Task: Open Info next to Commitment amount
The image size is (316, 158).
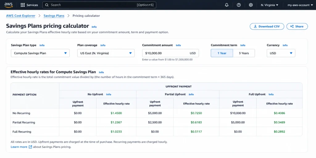Action: (178, 45)
